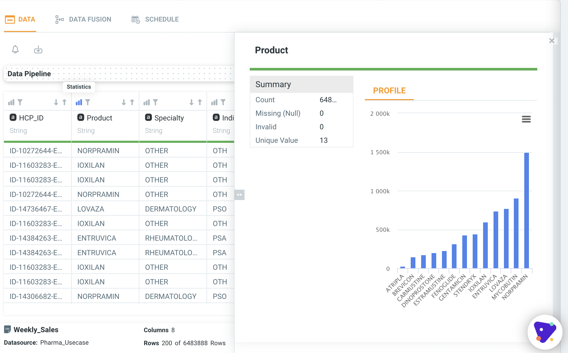
Task: Sort HCP_ID column descending
Action: point(56,102)
